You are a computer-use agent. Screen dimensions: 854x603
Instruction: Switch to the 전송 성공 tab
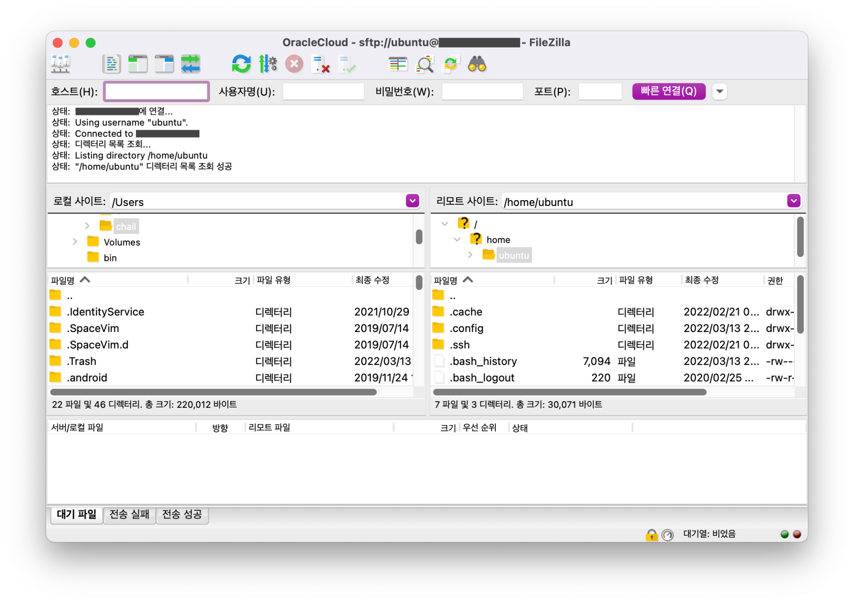pyautogui.click(x=182, y=514)
